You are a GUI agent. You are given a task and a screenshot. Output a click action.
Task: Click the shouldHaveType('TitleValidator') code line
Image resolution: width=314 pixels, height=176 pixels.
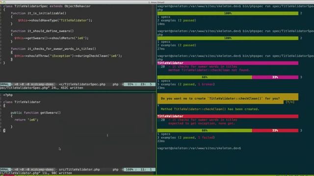coord(55,21)
